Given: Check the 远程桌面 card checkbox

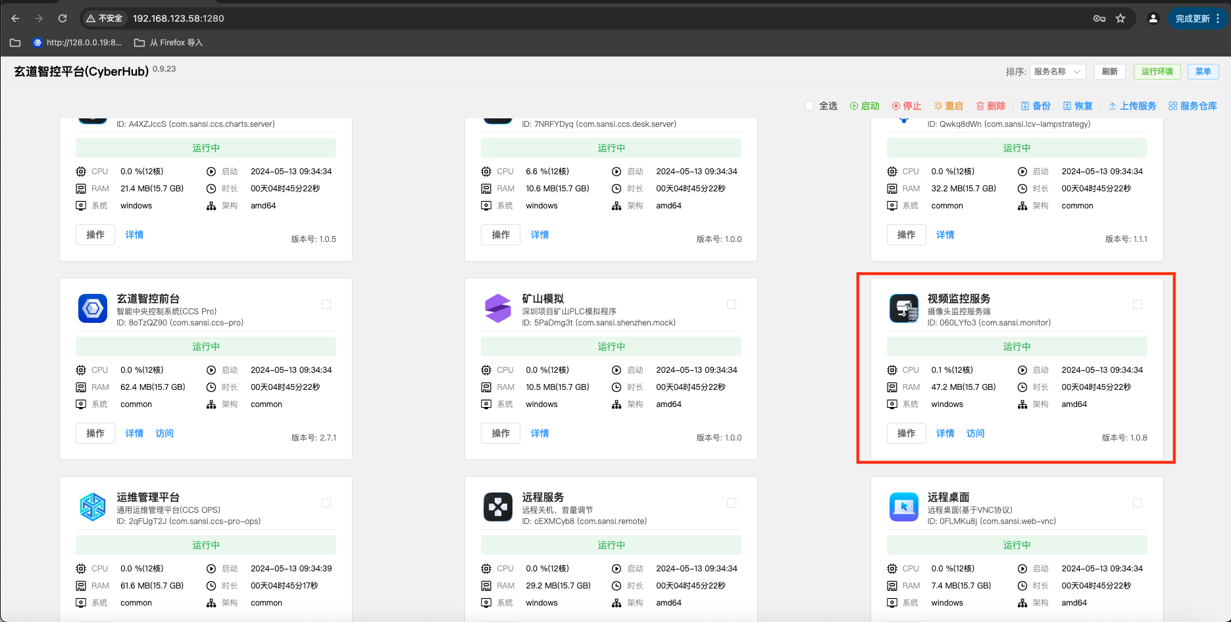Looking at the screenshot, I should 1138,503.
